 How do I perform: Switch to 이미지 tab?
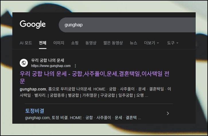59,43
